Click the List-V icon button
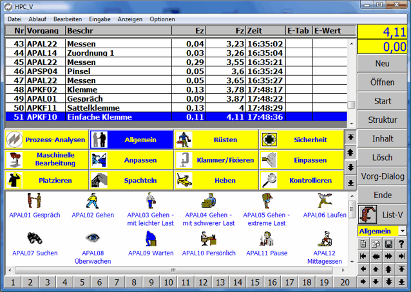The width and height of the screenshot is (411, 292). click(383, 214)
